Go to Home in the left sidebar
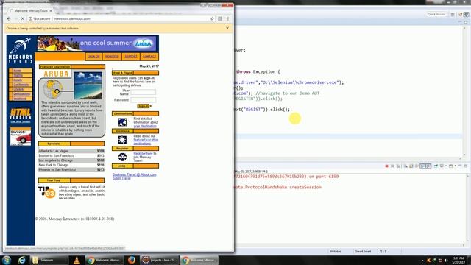The image size is (471, 265). [x=18, y=71]
